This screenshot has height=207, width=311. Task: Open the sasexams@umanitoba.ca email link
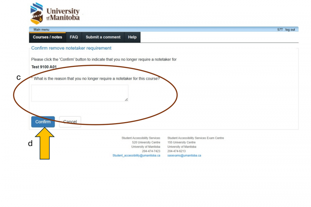[x=184, y=156]
